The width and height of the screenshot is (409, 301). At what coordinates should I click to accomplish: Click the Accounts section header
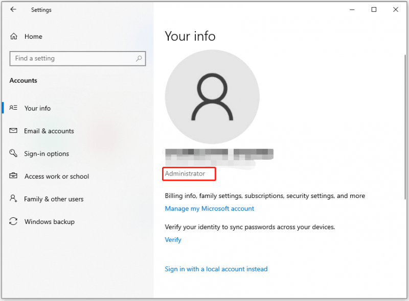[x=24, y=81]
